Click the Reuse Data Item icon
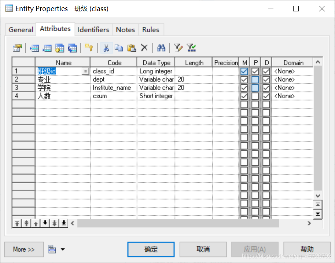 pyautogui.click(x=72, y=48)
